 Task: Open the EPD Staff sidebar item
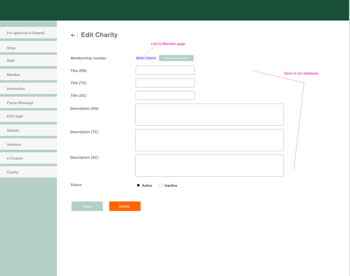28,116
